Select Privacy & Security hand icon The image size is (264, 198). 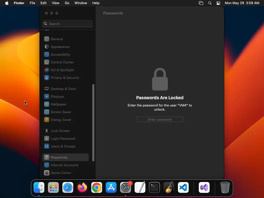click(47, 78)
